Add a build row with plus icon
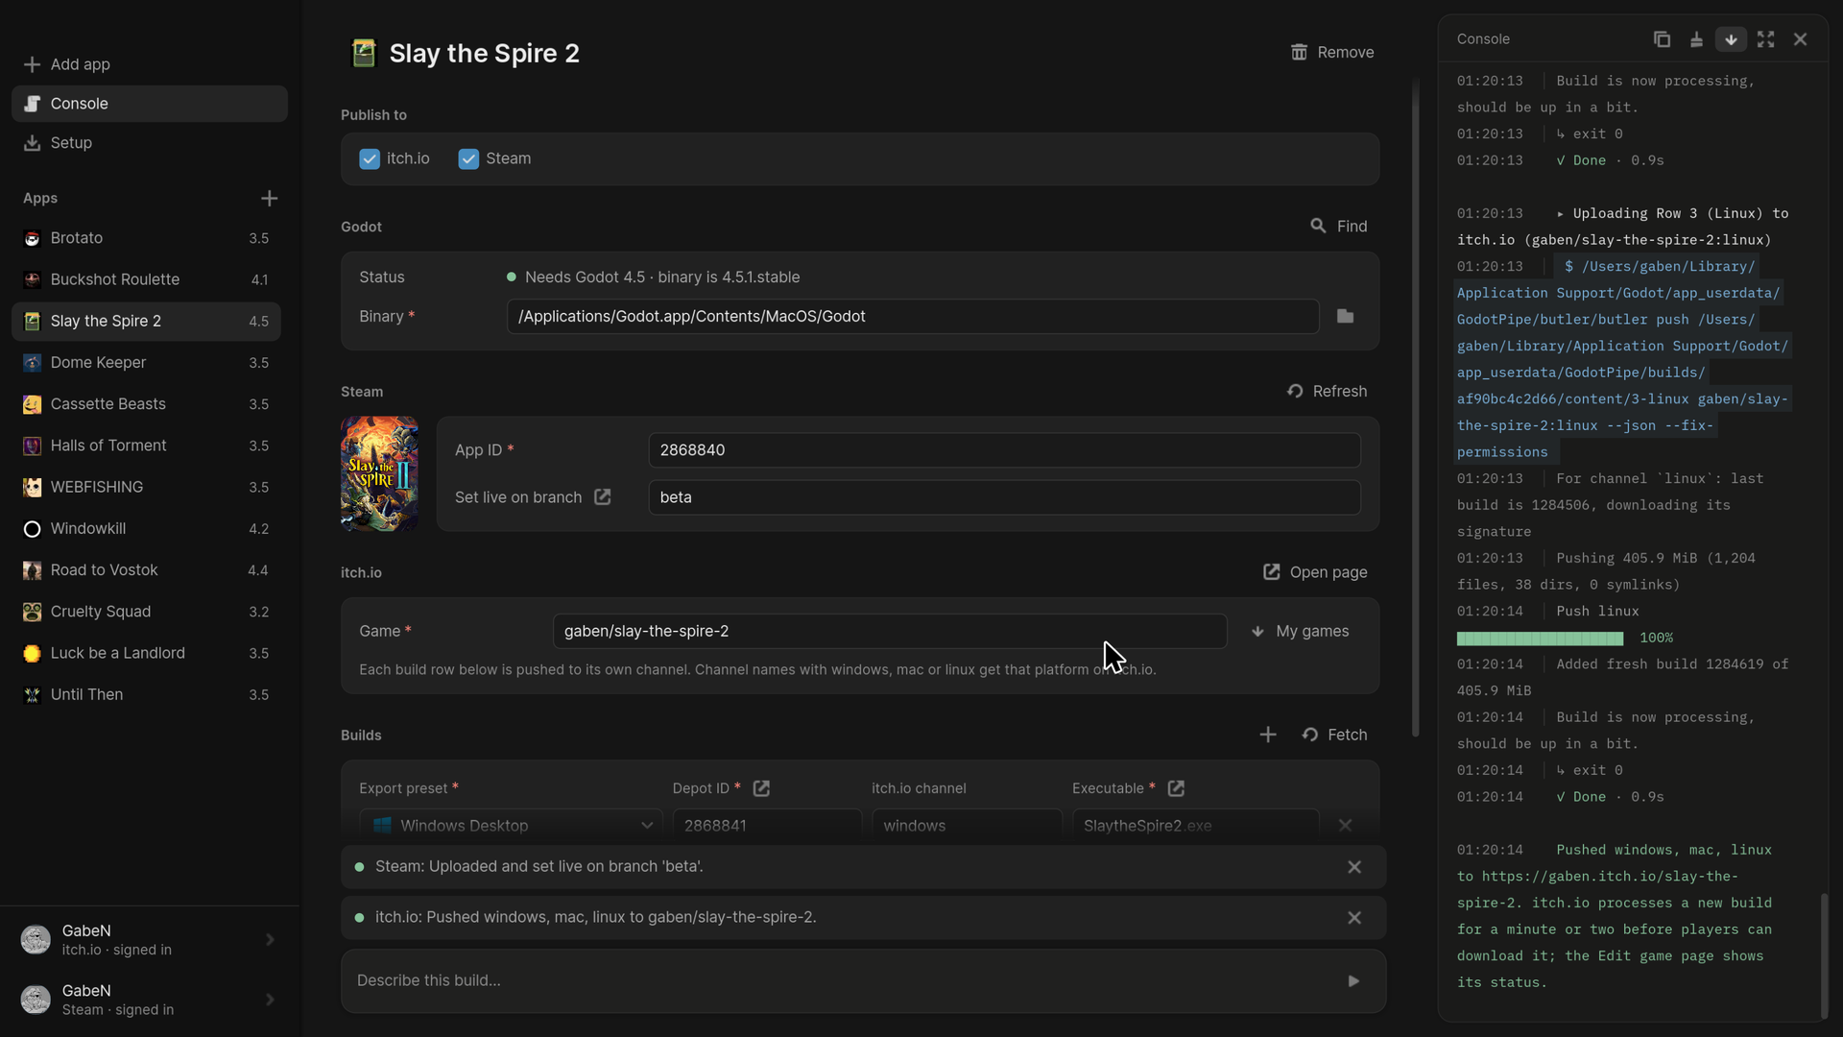 [x=1268, y=736]
